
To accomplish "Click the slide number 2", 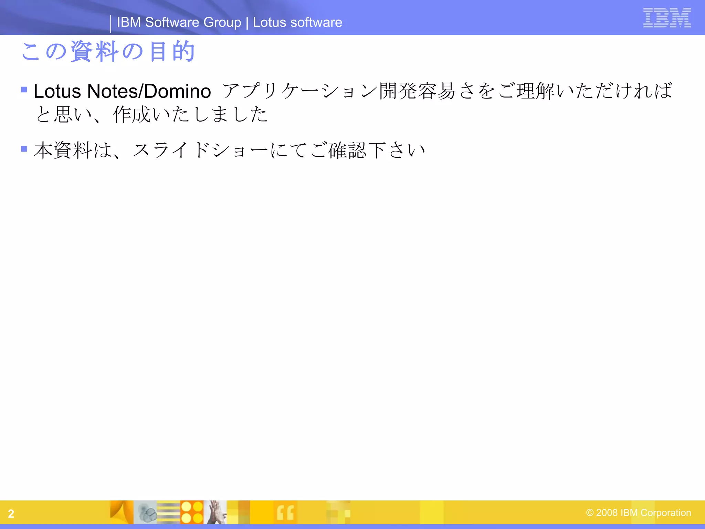I will (x=11, y=514).
